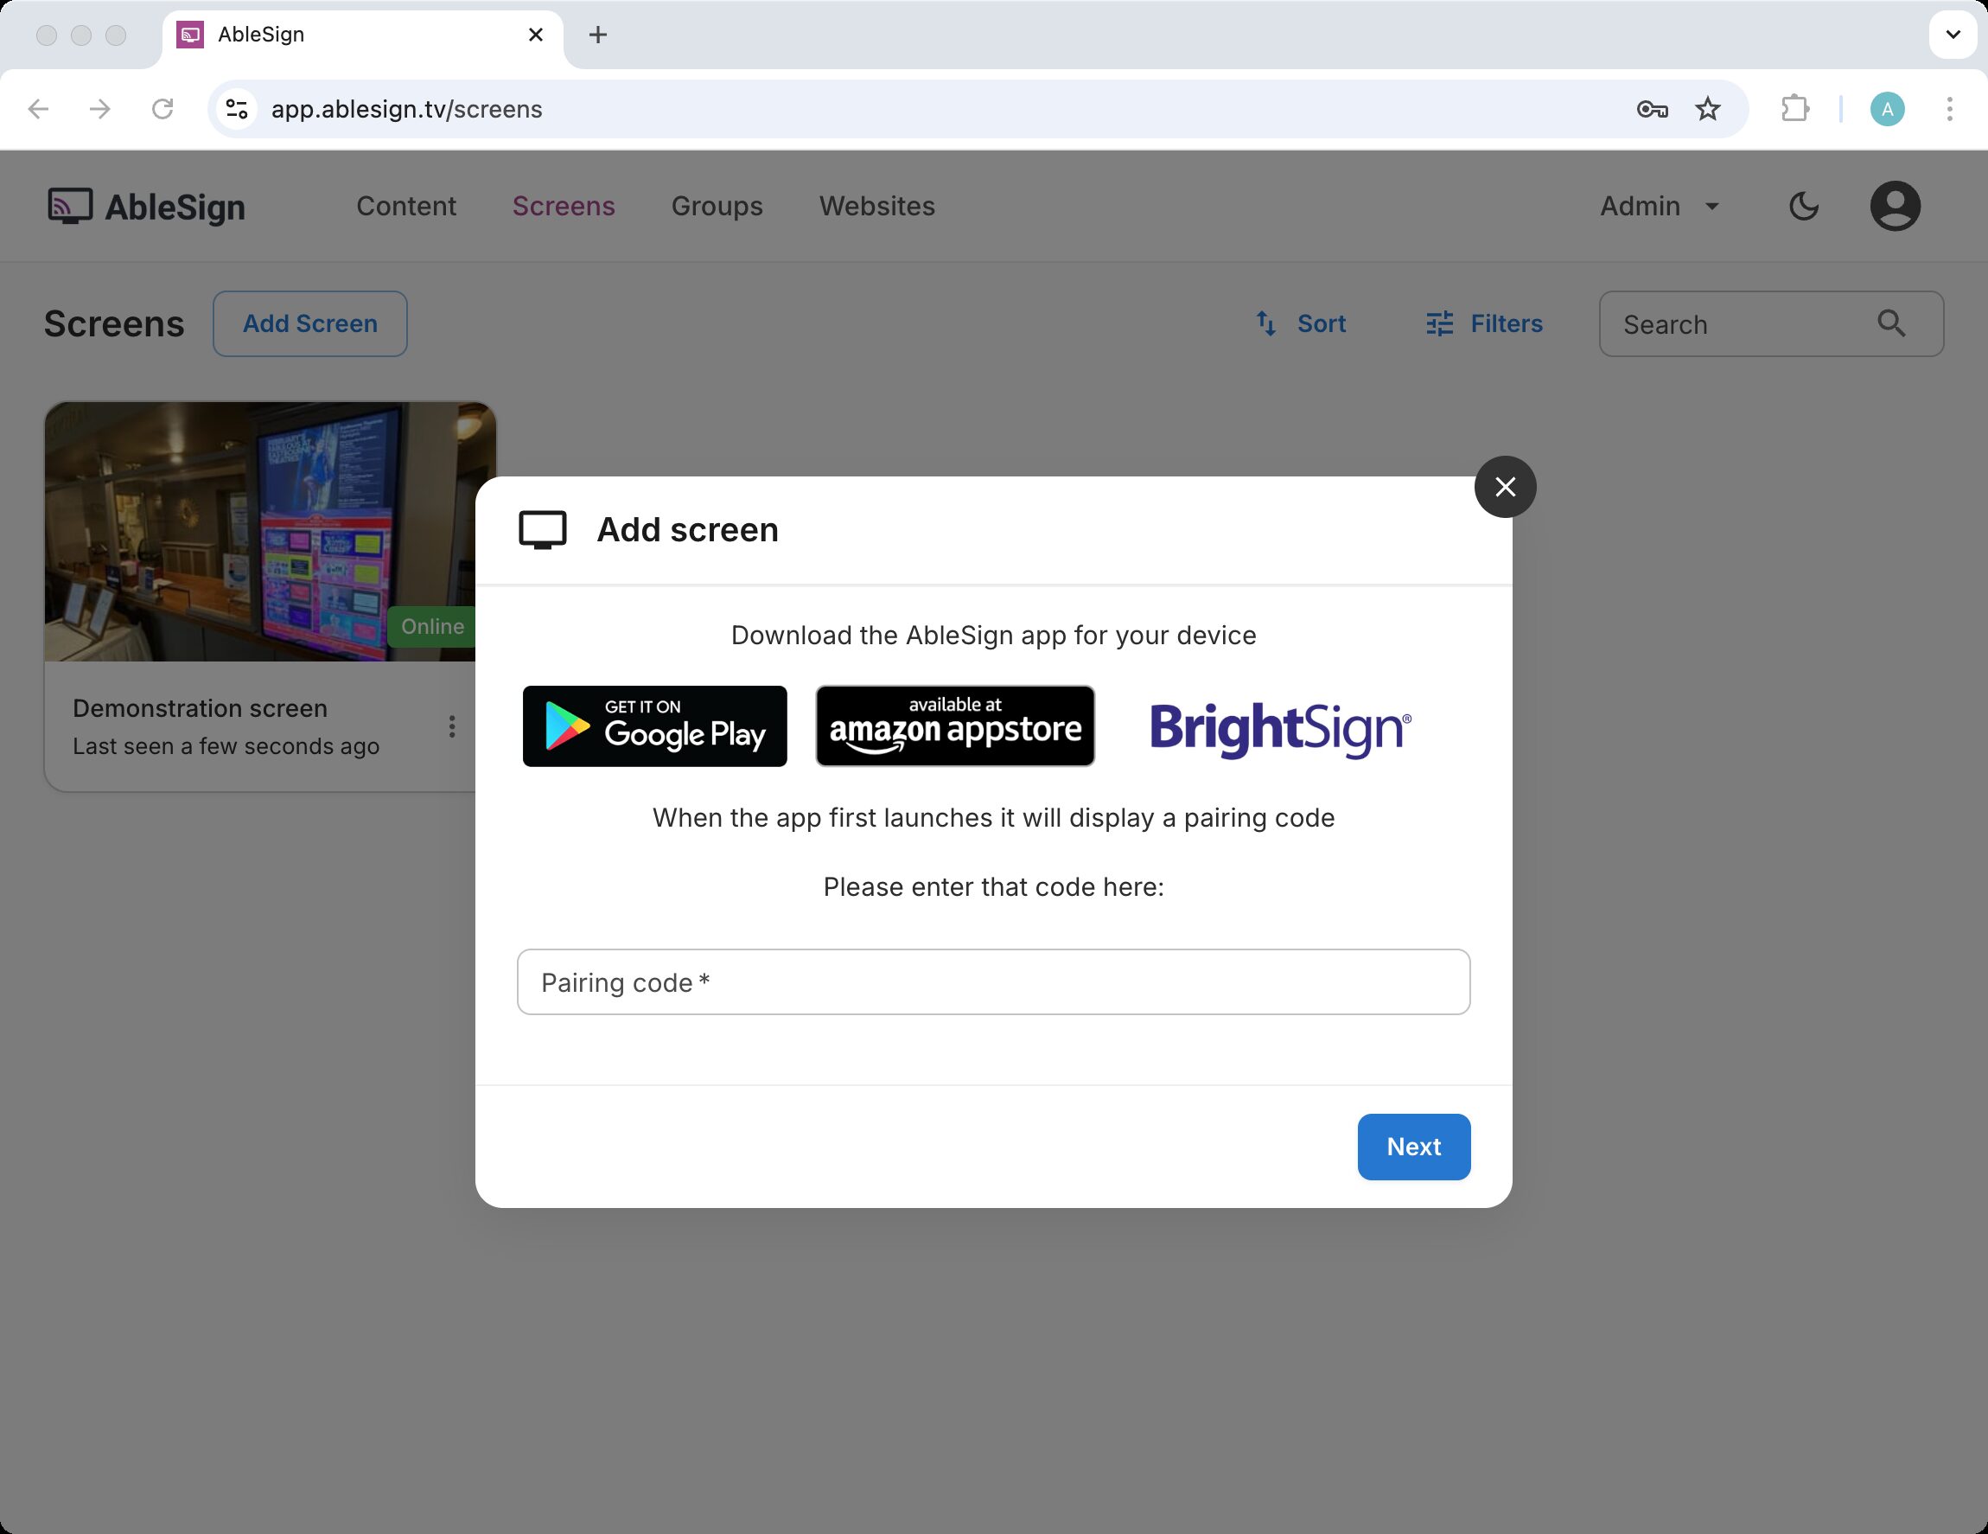Screen dimensions: 1988x1534
Task: Open Demonstration screen three-dot menu
Action: [x=451, y=726]
